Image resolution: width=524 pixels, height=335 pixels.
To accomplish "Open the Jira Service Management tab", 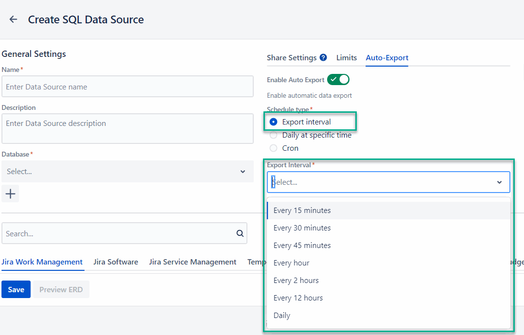I will click(x=192, y=262).
